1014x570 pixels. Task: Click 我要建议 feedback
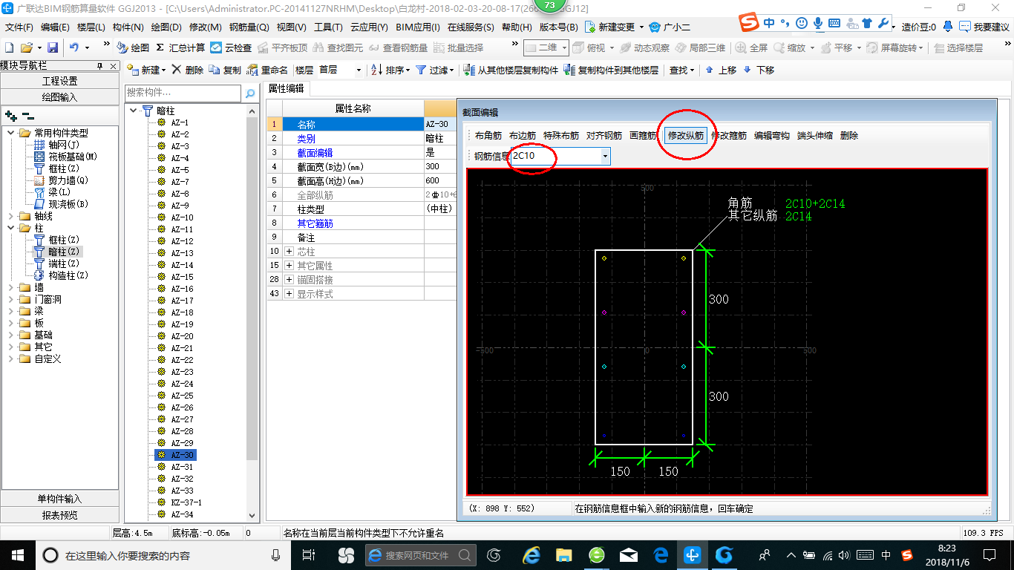pos(984,27)
